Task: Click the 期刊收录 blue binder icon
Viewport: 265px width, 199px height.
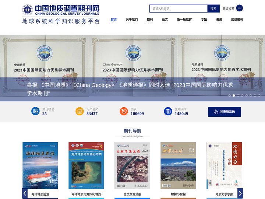Action: tap(35, 111)
